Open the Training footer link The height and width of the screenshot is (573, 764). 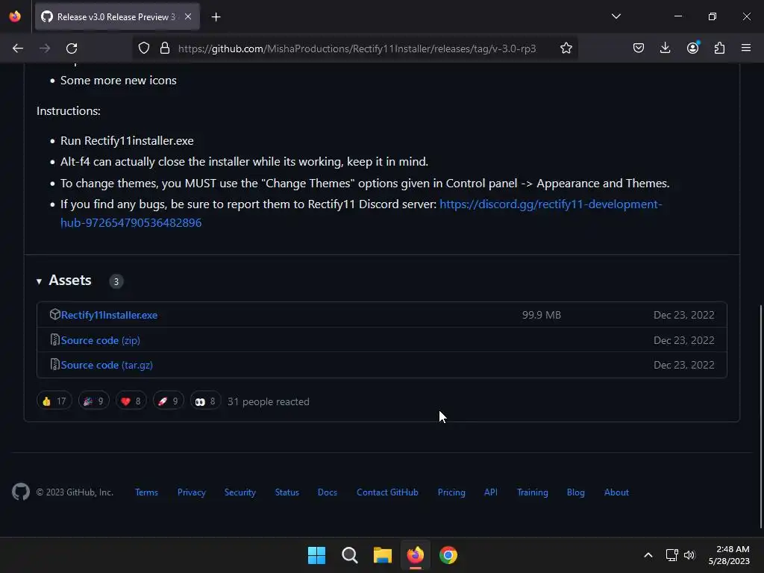[x=532, y=492]
